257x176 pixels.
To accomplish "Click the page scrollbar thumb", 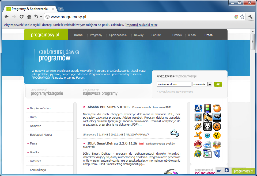I will 252,42.
